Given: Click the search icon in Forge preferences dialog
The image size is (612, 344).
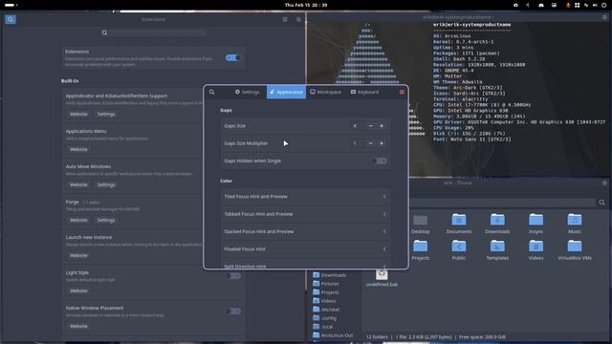Looking at the screenshot, I should click(x=212, y=92).
